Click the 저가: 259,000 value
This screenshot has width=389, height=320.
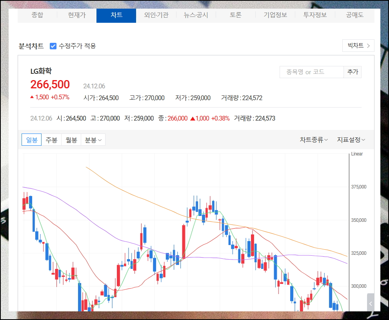coord(193,98)
